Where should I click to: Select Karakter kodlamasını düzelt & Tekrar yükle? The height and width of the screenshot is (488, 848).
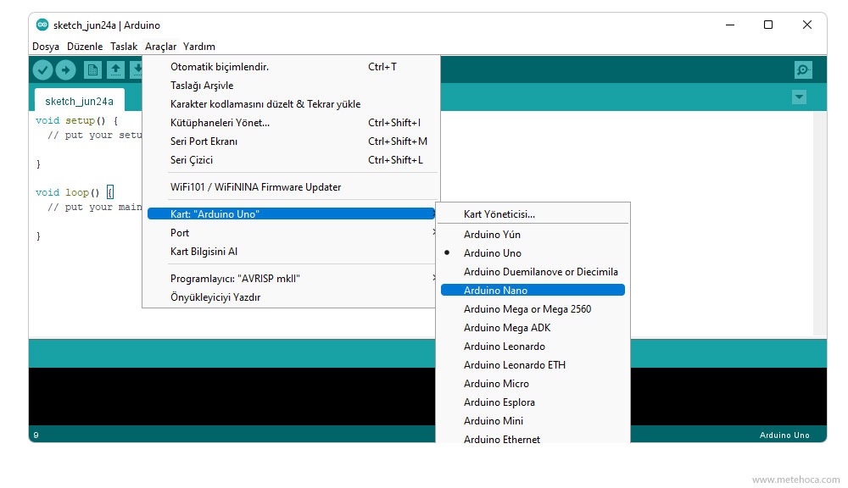point(292,104)
